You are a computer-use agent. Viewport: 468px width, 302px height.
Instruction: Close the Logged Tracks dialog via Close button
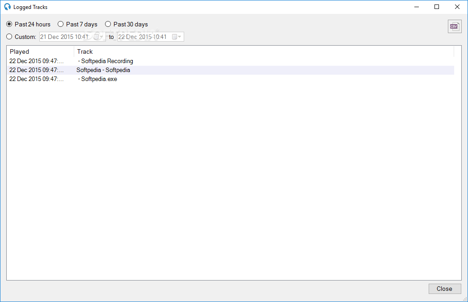point(445,289)
